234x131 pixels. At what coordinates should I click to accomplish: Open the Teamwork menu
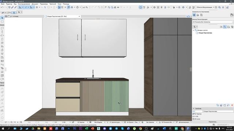tap(53, 4)
